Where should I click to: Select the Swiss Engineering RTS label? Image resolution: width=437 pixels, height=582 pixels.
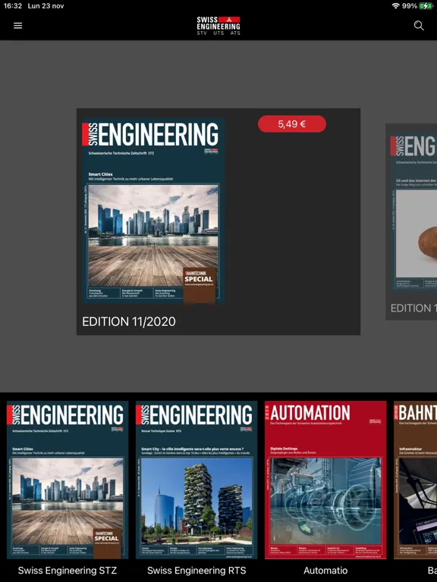tap(196, 571)
